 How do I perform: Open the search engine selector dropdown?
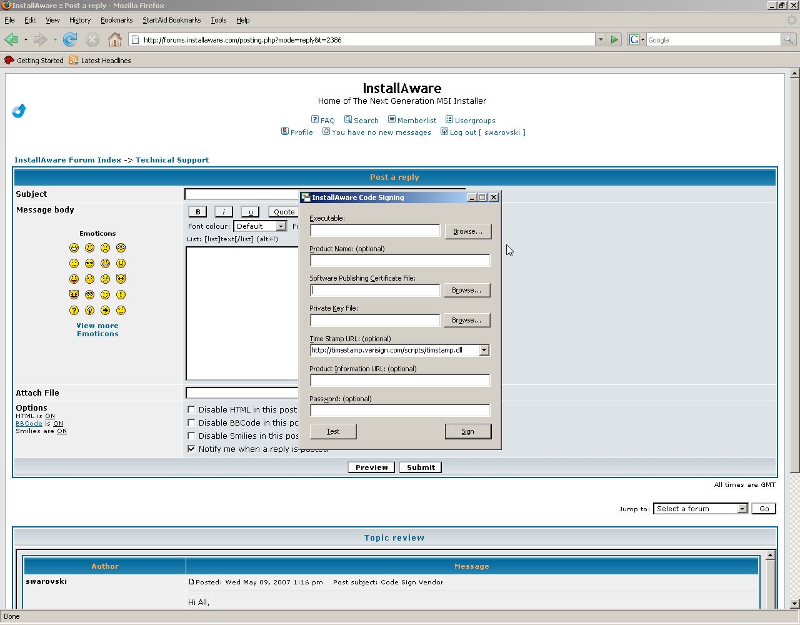click(x=636, y=39)
